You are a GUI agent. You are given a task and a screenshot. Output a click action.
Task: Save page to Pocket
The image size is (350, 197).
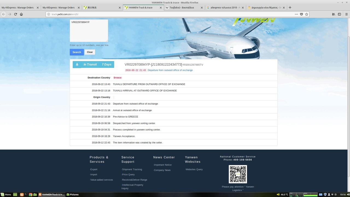[x=302, y=14]
